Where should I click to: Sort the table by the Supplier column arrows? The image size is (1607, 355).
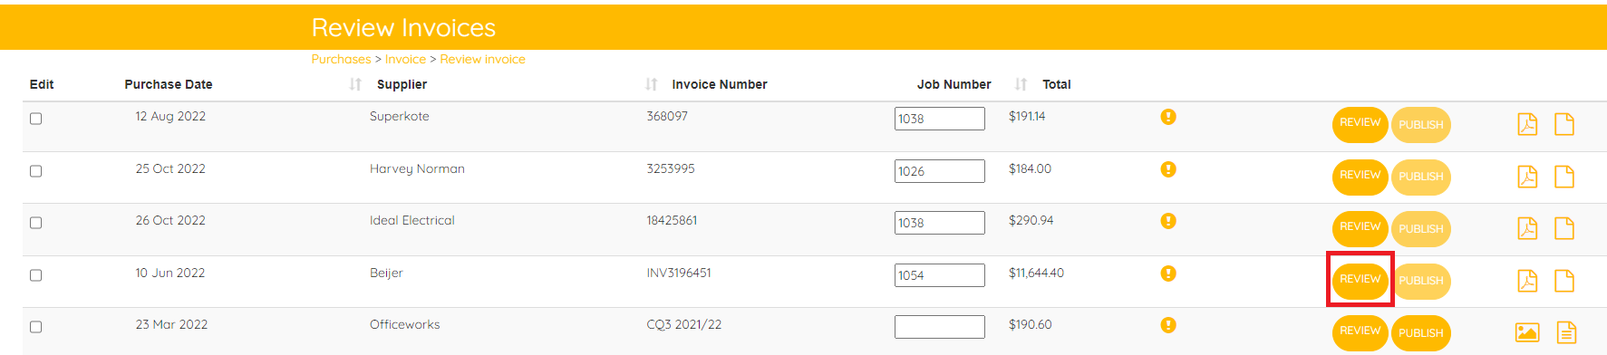click(355, 84)
